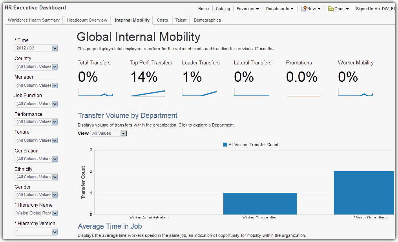Click the Vision Operations bar in the chart

364,192
